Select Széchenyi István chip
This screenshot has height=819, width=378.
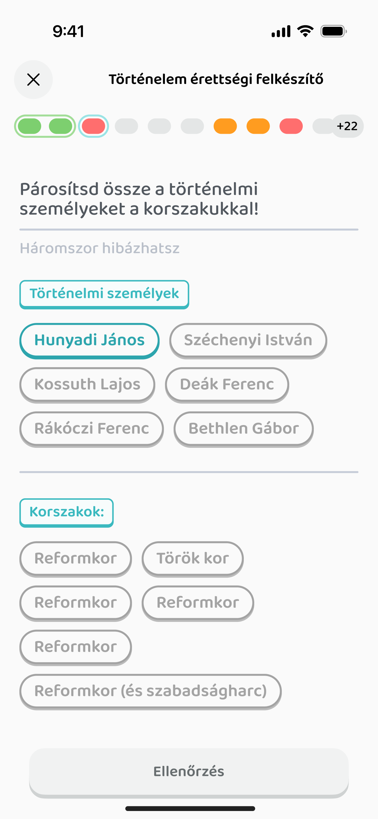248,340
